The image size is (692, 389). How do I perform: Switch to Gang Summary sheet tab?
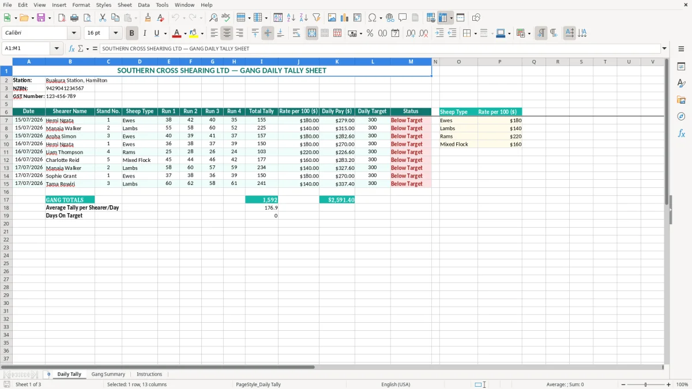[x=108, y=375]
